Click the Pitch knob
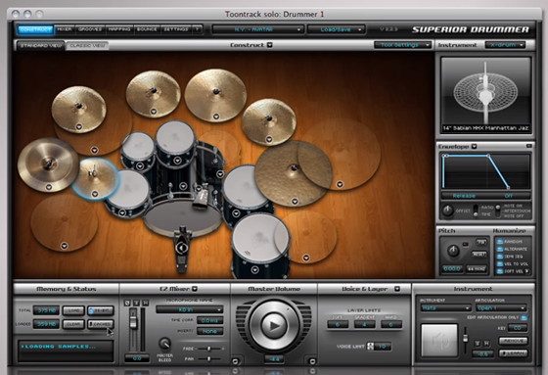This screenshot has width=548, height=375. (x=453, y=251)
